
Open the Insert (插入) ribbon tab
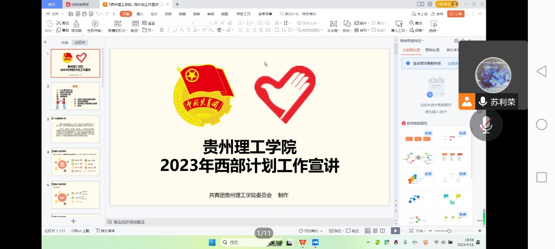[140, 14]
